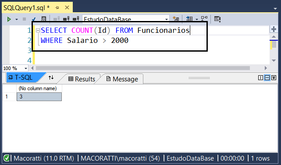281x165 pixels.
Task: Click the Results to grid icon
Action: (x=189, y=19)
